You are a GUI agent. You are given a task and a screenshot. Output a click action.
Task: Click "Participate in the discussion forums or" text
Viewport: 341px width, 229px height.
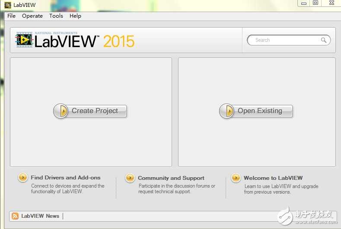[x=177, y=186]
